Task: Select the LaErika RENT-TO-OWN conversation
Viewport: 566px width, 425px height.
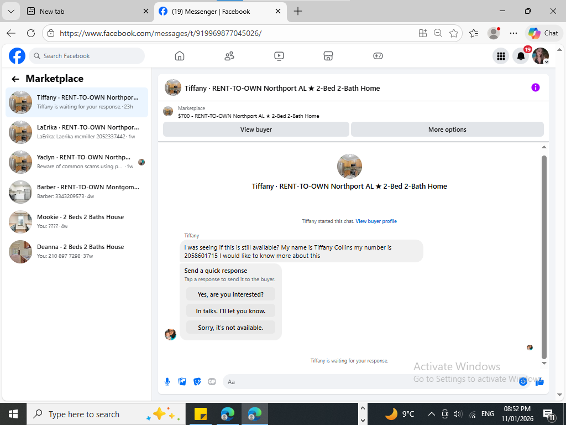Action: pos(76,132)
